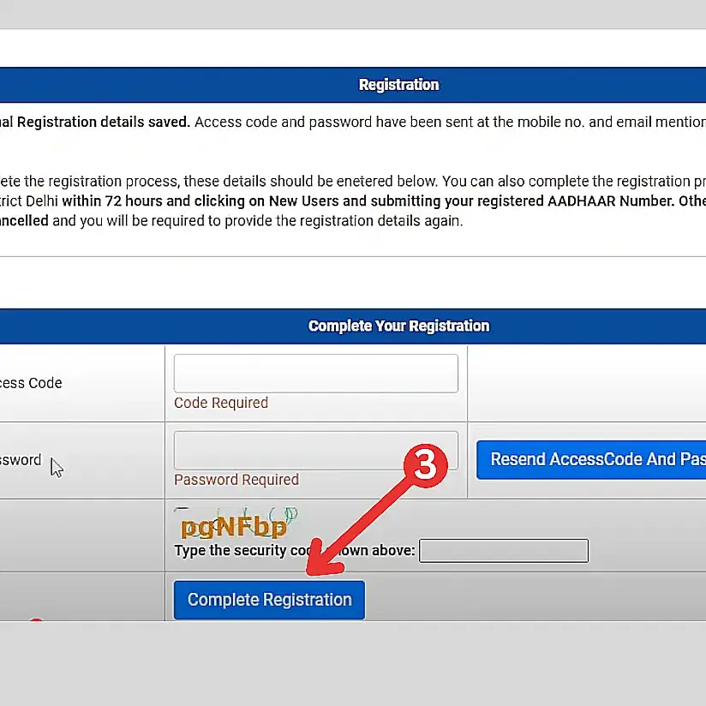Click the red circled number 3 annotation

pyautogui.click(x=426, y=465)
